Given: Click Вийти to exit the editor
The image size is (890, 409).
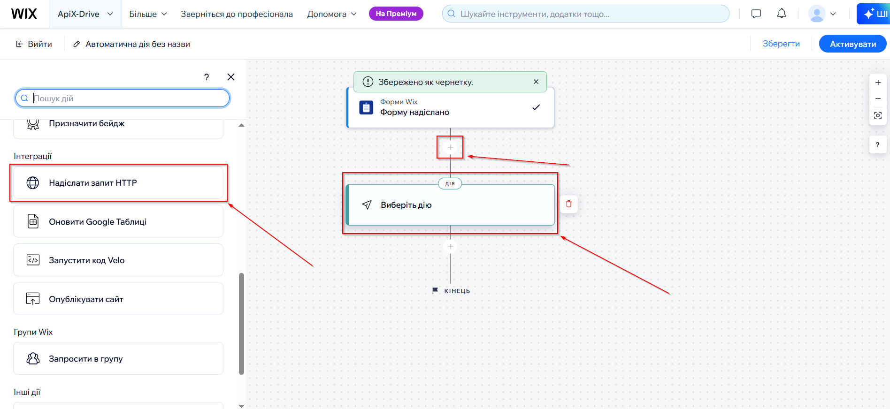Looking at the screenshot, I should click(x=34, y=44).
